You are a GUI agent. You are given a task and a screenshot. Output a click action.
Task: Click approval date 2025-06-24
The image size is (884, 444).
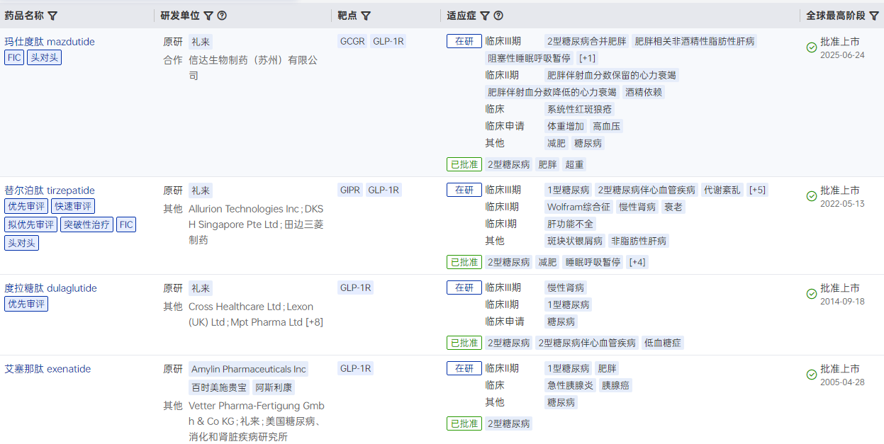coord(842,55)
